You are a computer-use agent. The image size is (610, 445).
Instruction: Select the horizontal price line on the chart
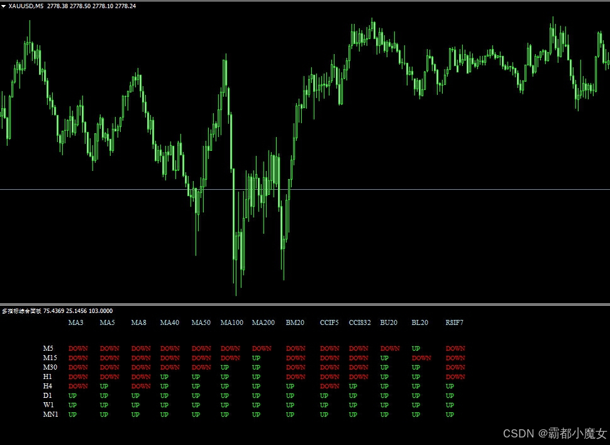point(305,189)
